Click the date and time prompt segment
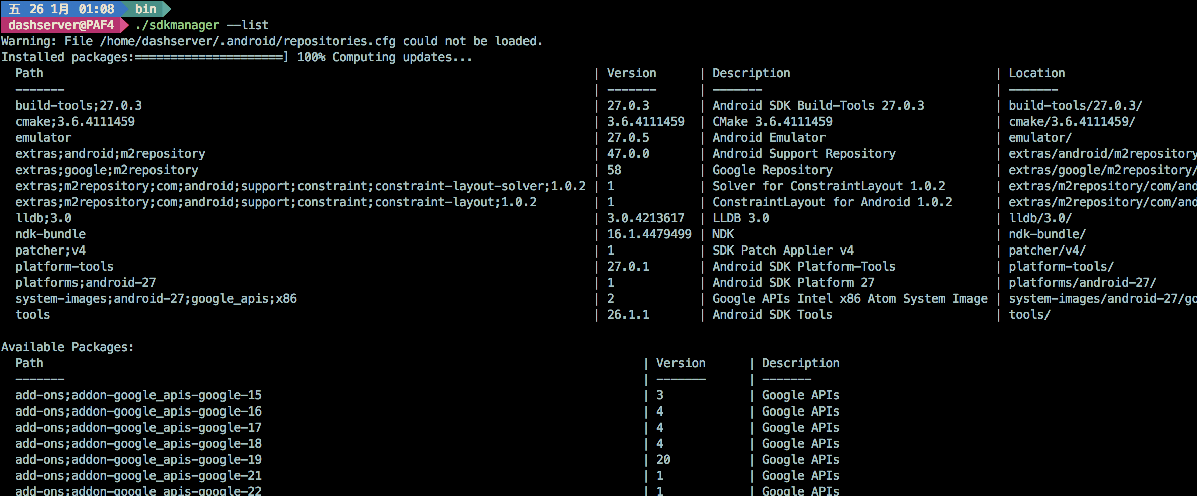This screenshot has width=1197, height=496. 61,9
